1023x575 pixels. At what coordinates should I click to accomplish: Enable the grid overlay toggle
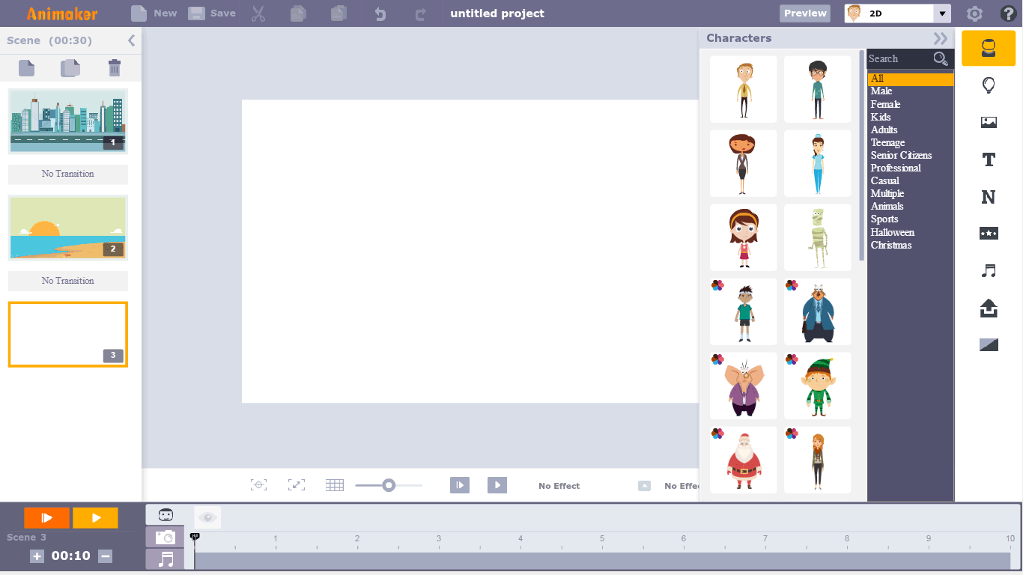tap(335, 484)
